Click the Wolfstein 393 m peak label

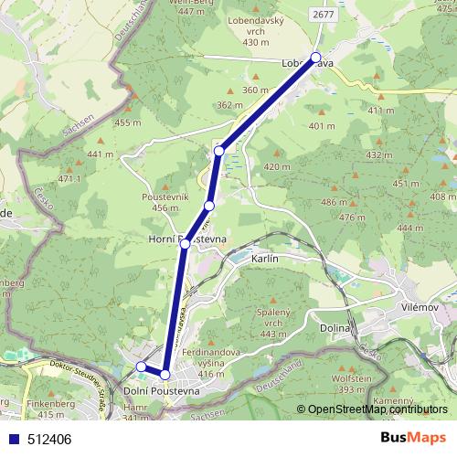click(352, 384)
